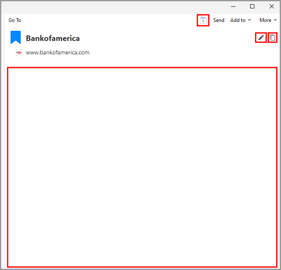Maximize the bookmark window
281x270 pixels.
point(252,7)
